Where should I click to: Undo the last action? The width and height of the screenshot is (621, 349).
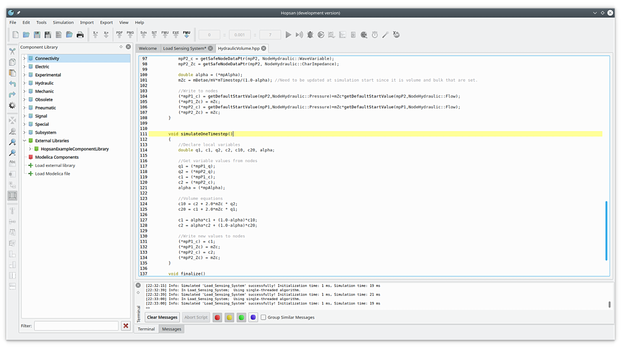click(12, 84)
